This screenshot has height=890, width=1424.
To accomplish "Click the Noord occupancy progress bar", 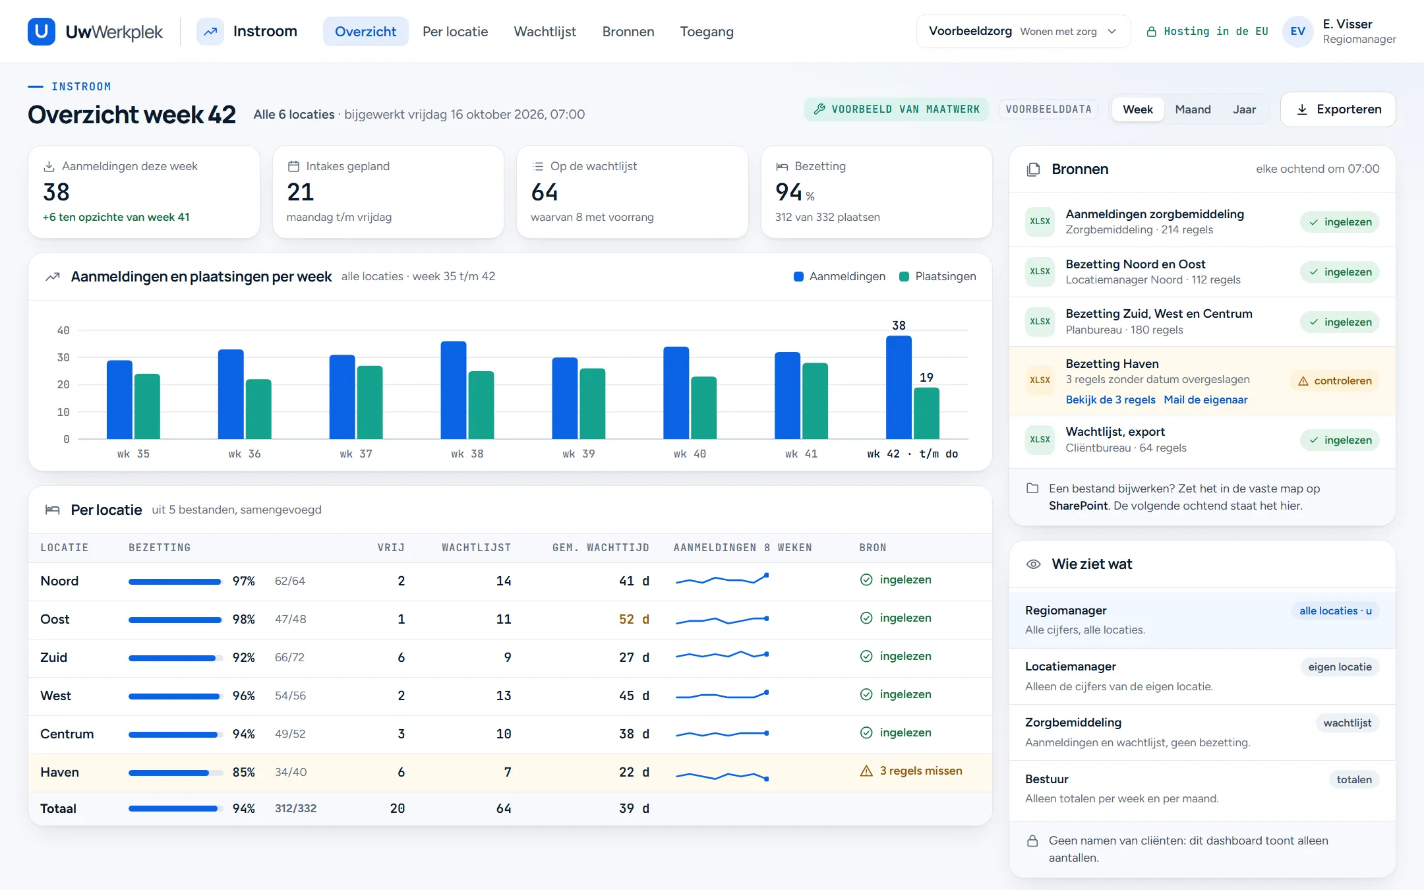I will tap(175, 581).
